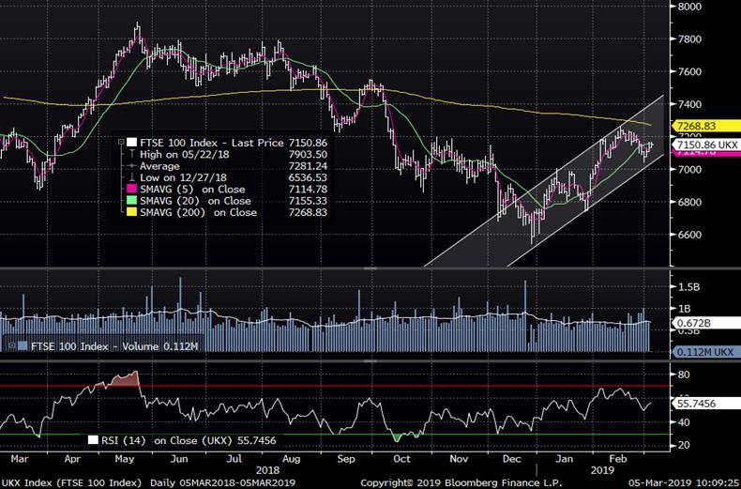Select 'RSI (14) on Close (UKX)' label
The width and height of the screenshot is (741, 489).
(x=167, y=440)
